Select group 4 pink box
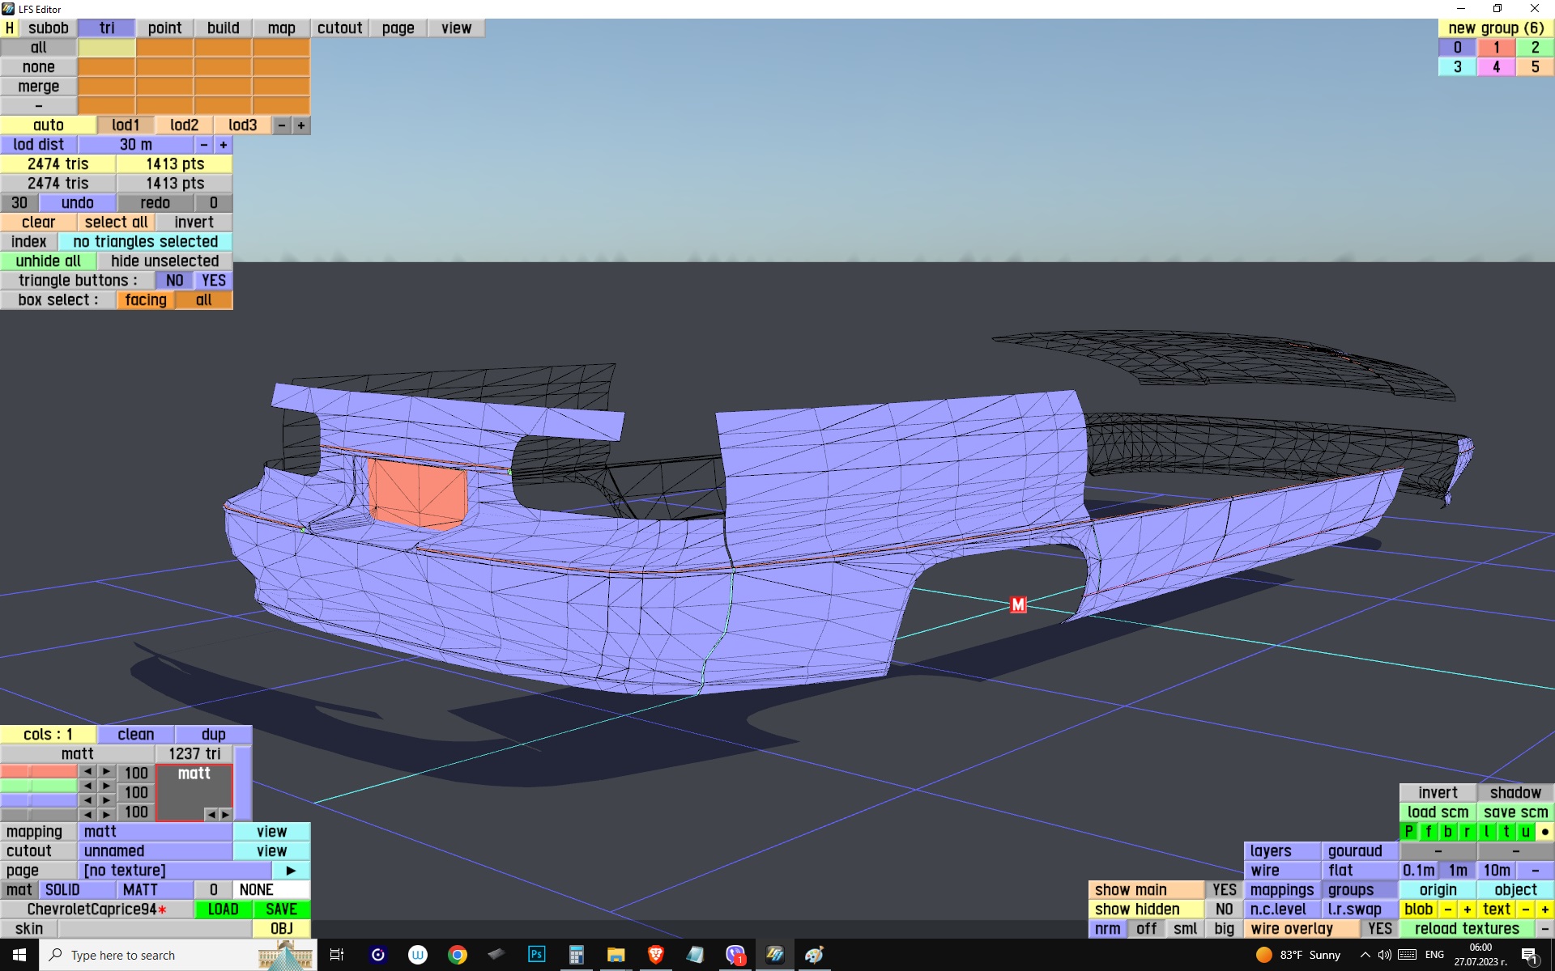This screenshot has width=1555, height=971. (x=1496, y=67)
